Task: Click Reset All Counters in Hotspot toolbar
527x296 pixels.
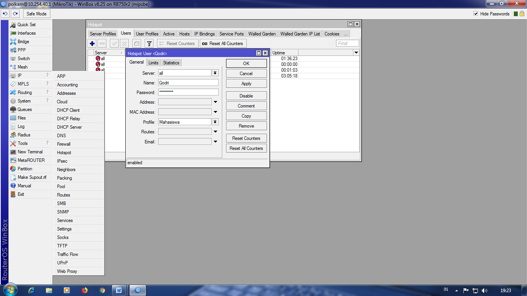Action: coord(223,44)
